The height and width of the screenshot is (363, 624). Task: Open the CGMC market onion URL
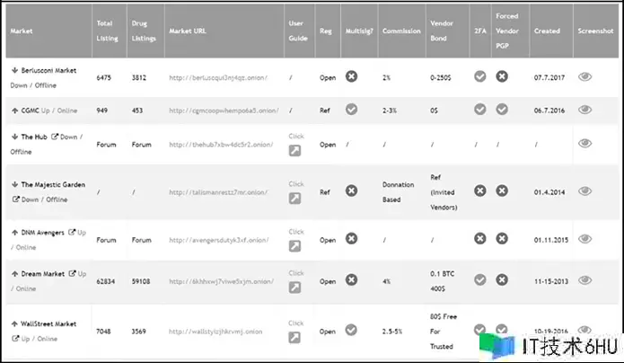[224, 111]
